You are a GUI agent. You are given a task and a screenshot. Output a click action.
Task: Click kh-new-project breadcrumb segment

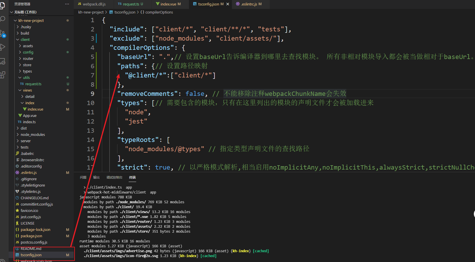coord(91,12)
